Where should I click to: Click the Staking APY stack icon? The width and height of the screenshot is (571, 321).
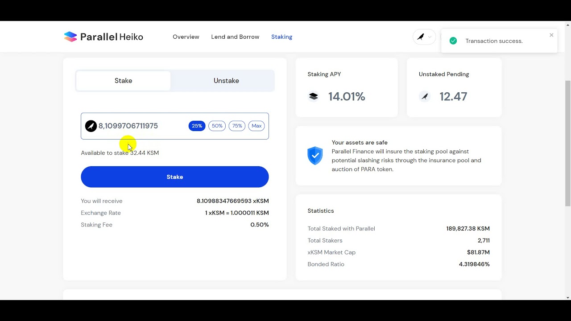pos(314,96)
